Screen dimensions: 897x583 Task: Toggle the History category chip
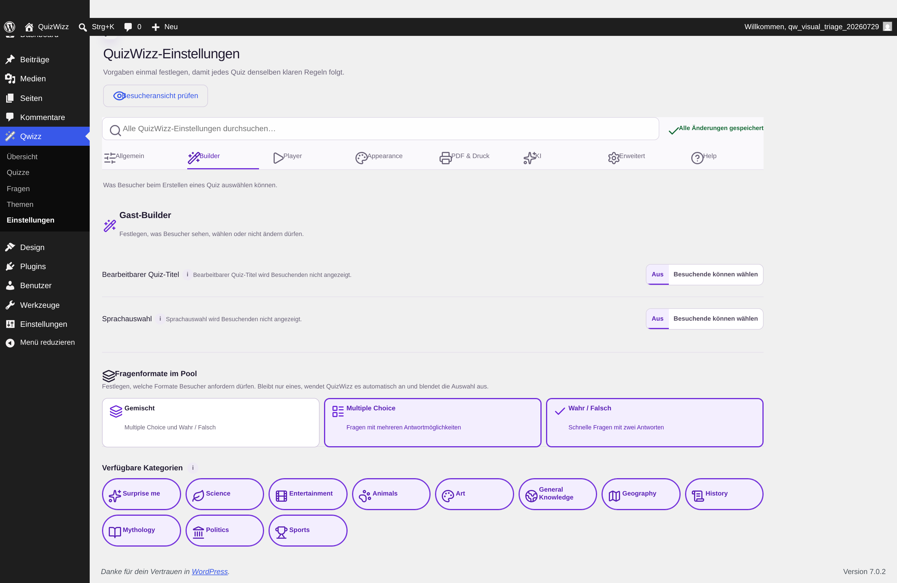point(724,494)
